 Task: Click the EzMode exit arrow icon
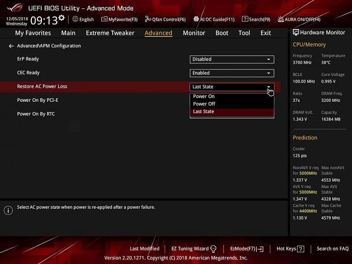tap(260, 249)
